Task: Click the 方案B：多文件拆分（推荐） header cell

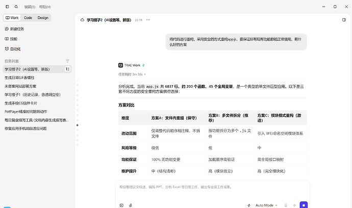Action: pyautogui.click(x=230, y=118)
